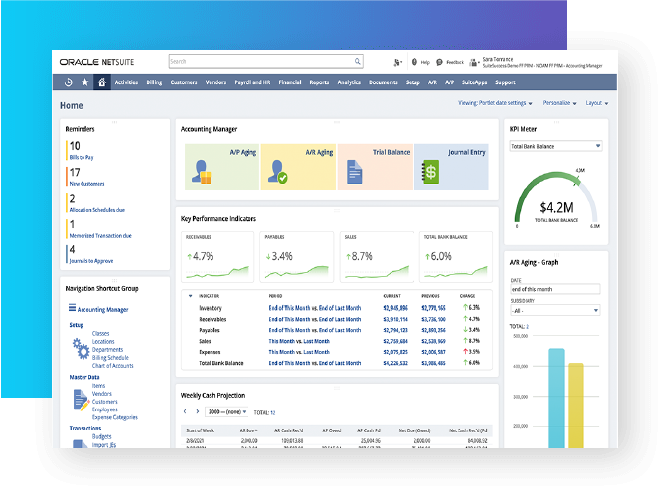Click the Bills to Pay reminder link
The width and height of the screenshot is (662, 491).
coord(82,158)
